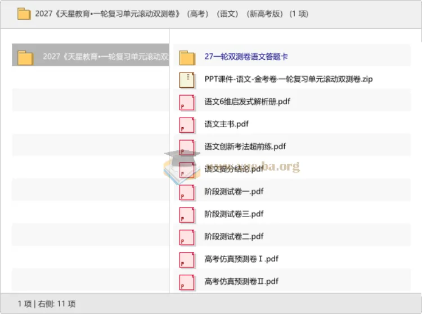The height and width of the screenshot is (314, 422).
Task: Click PDF icon next to 语文创新考法超前练.pdf
Action: (187, 147)
